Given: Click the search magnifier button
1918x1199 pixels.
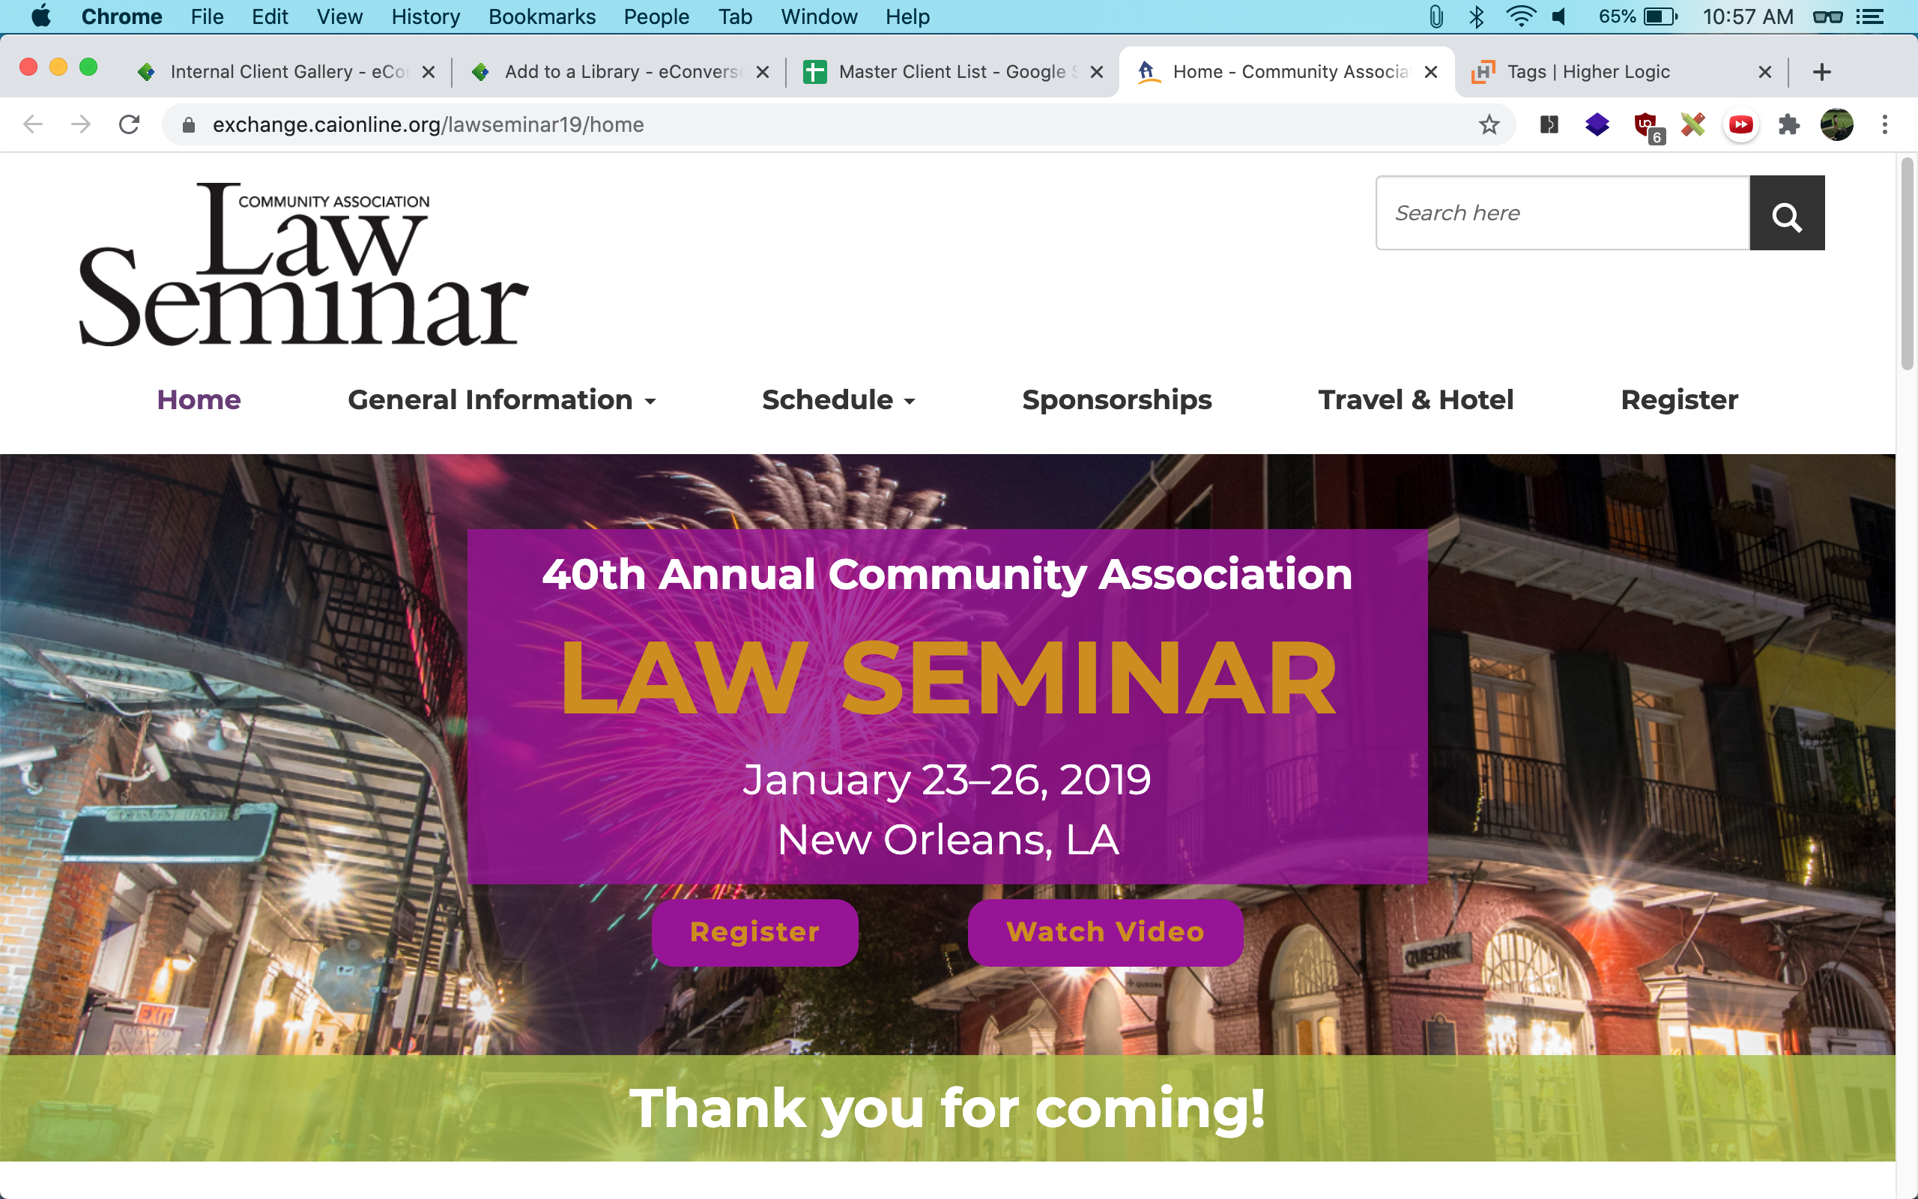Looking at the screenshot, I should click(1786, 214).
